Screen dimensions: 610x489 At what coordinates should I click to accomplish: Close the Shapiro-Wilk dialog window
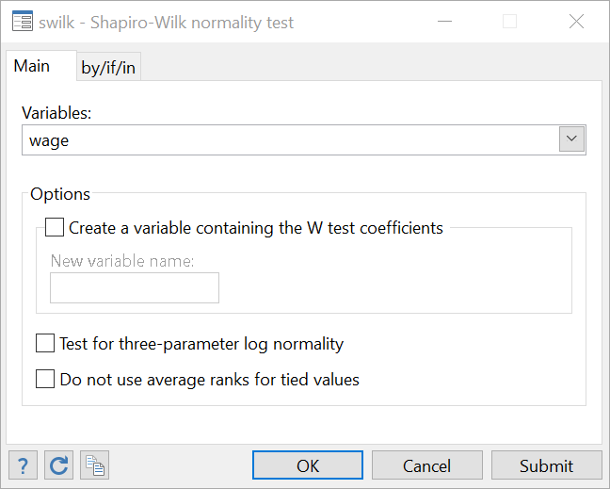[576, 21]
